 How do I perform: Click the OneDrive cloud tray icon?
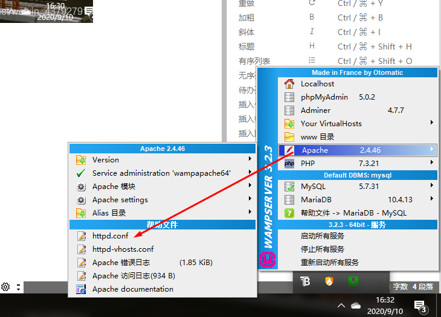pyautogui.click(x=356, y=306)
